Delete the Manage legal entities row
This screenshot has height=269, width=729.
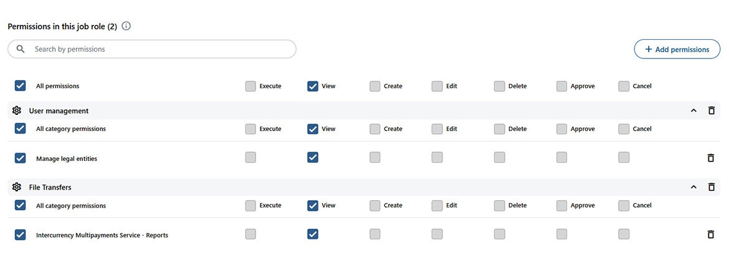711,158
